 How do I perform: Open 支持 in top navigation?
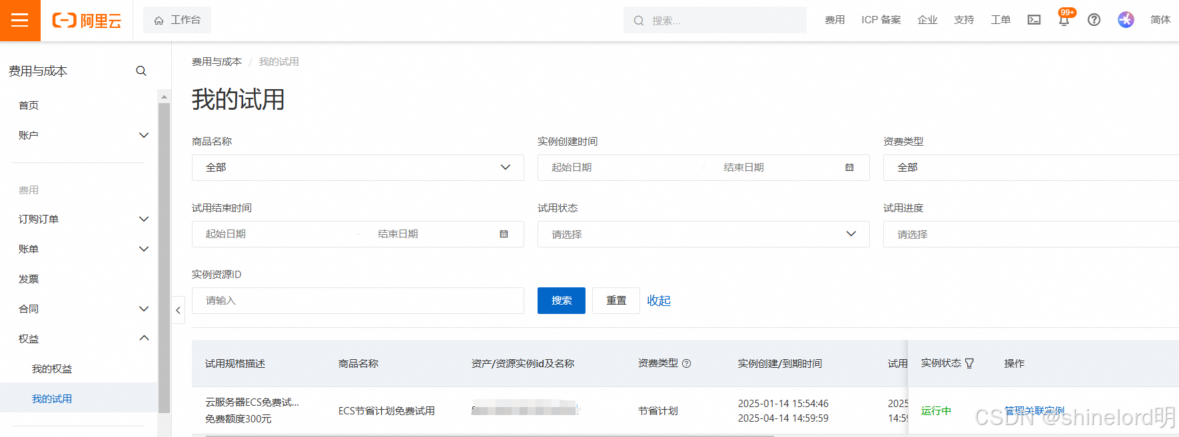tap(964, 20)
